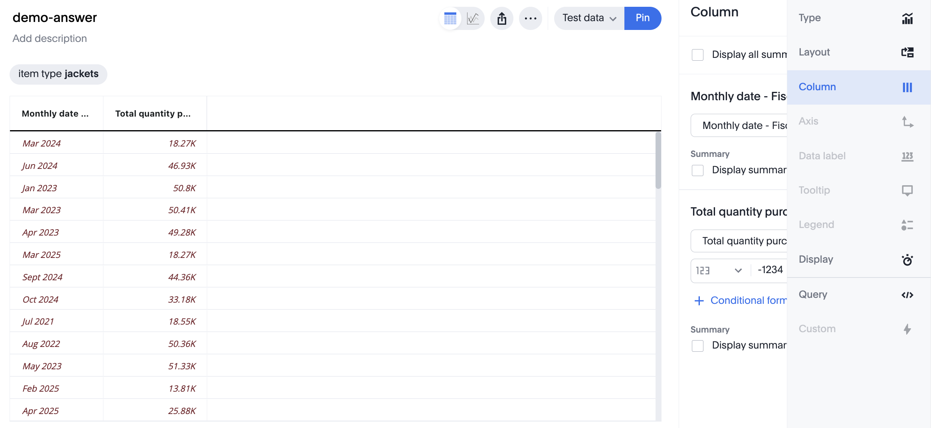Open the number format 123 dropdown

(x=719, y=270)
